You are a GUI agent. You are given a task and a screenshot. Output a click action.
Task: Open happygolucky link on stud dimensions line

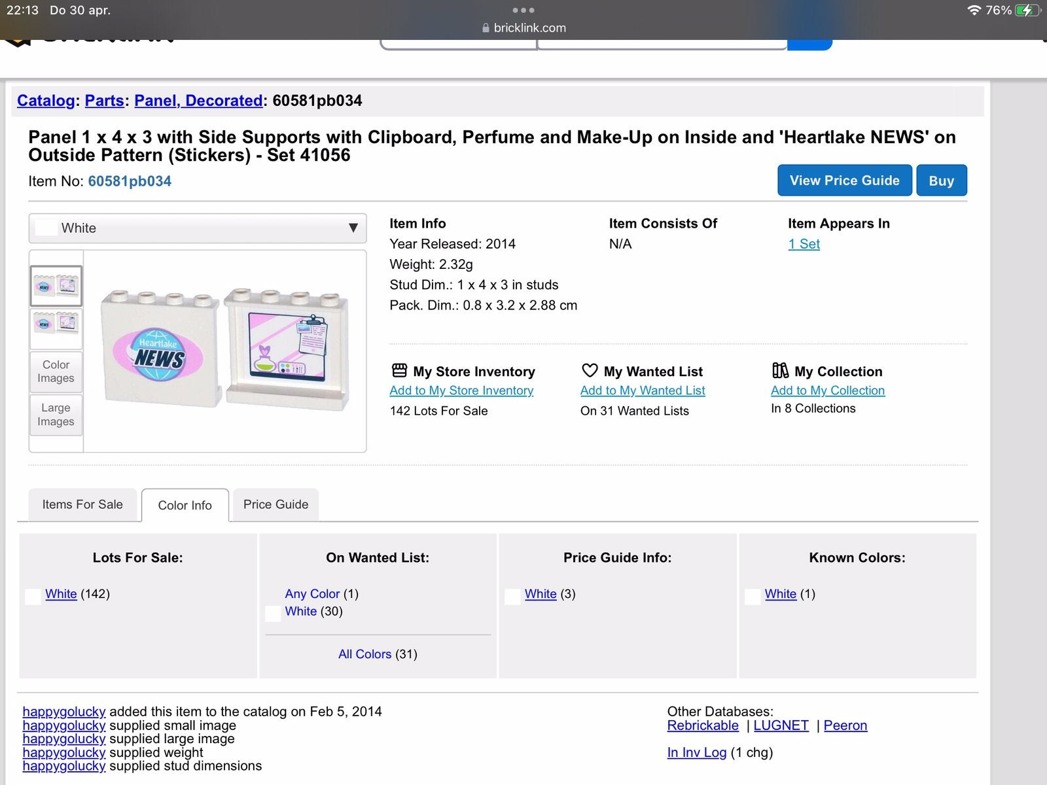64,766
